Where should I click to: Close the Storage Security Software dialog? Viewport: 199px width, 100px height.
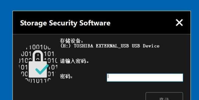pyautogui.click(x=179, y=23)
